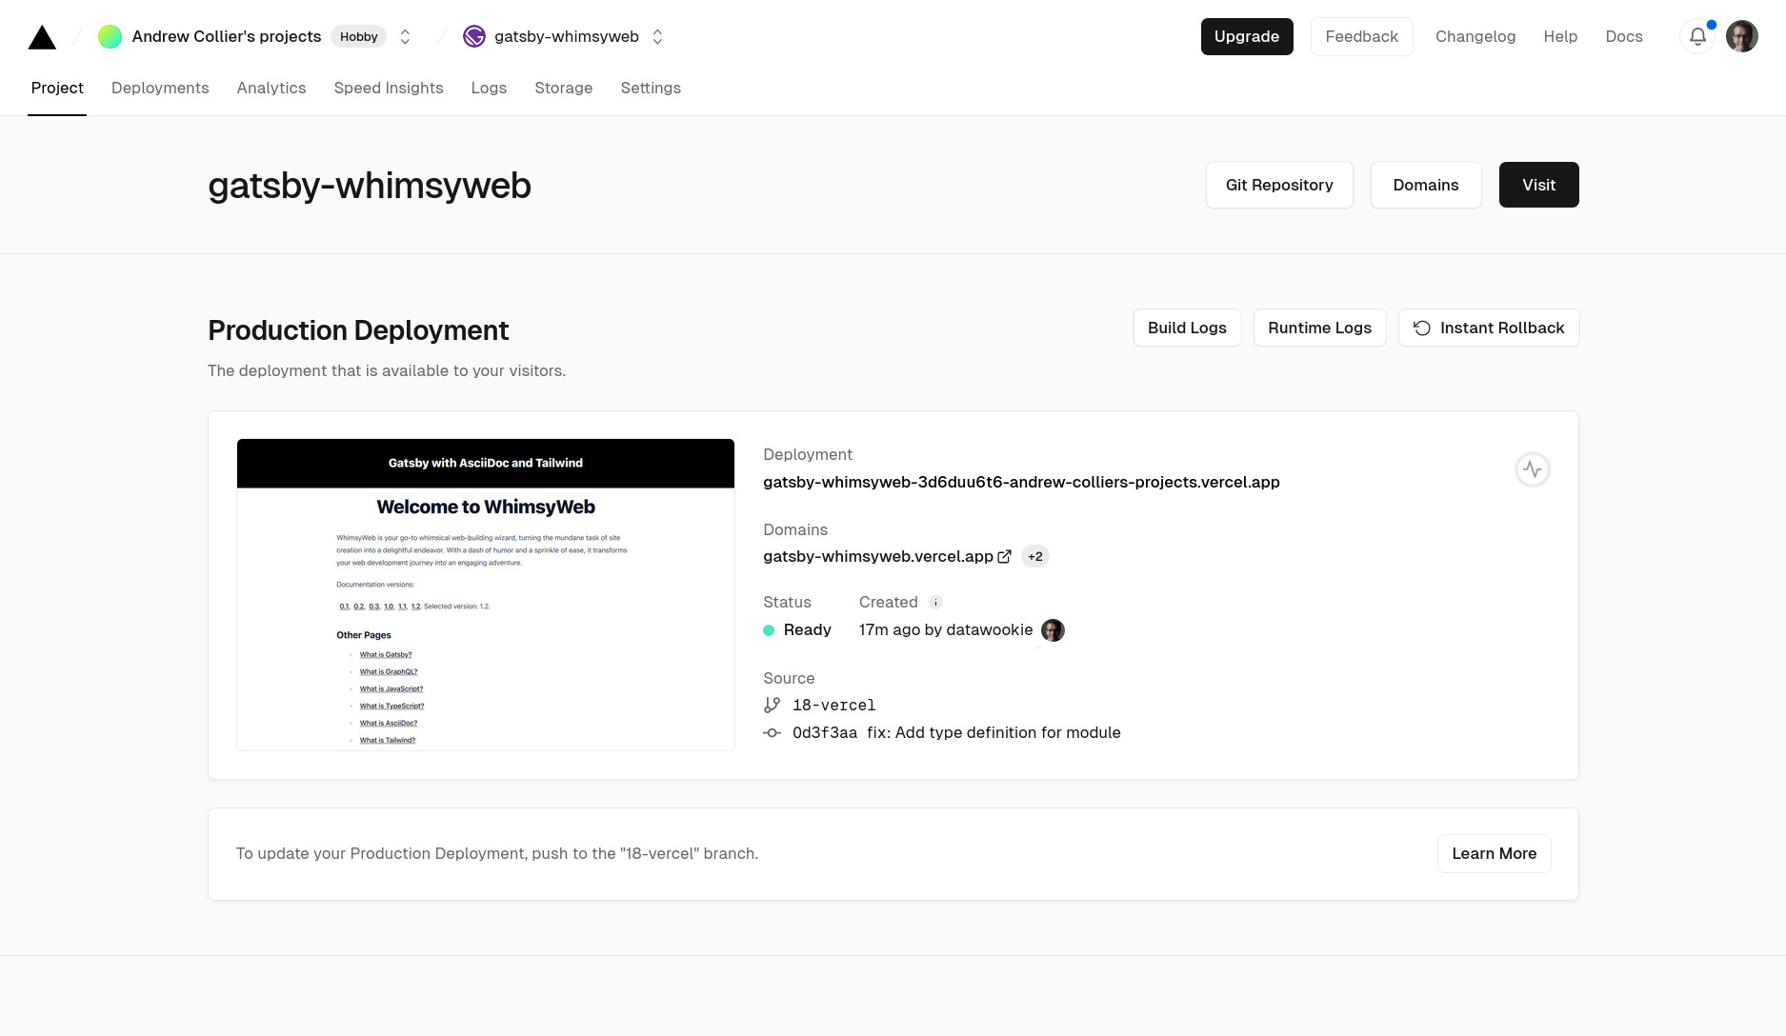Click the datawookie avatar in deployment card
The width and height of the screenshot is (1786, 1036).
1053,630
